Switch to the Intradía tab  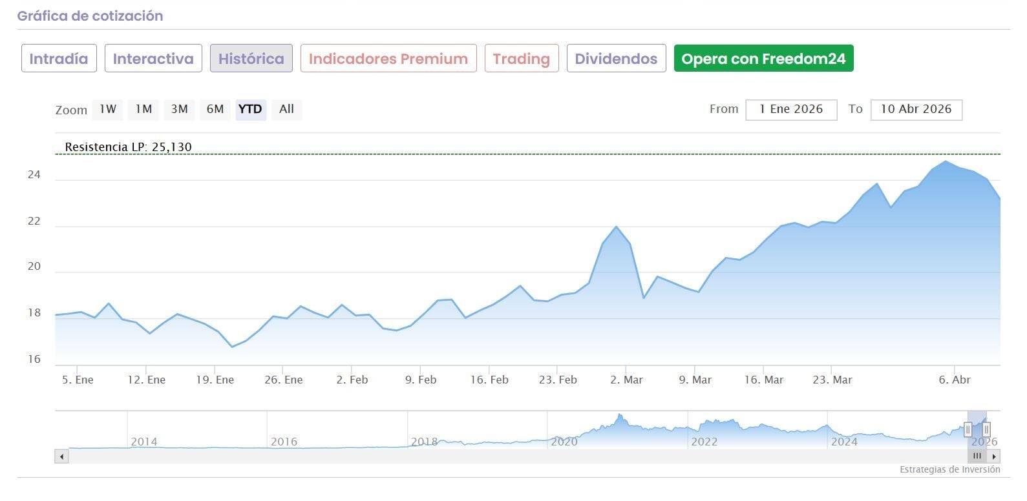(x=59, y=59)
